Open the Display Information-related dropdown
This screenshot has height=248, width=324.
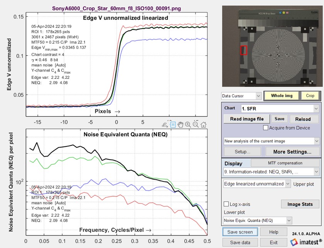point(272,172)
